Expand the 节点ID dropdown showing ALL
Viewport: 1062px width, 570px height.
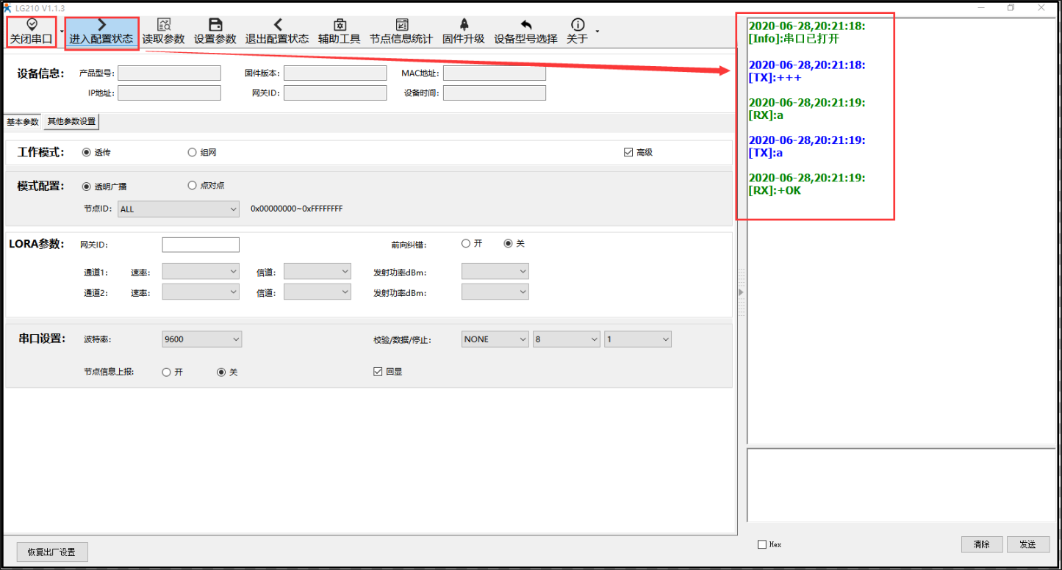point(179,209)
